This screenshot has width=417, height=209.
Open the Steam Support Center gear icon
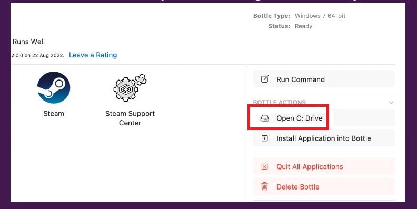point(130,87)
